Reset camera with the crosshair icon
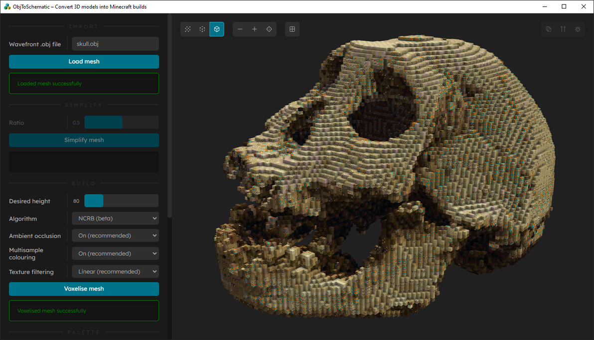Screen dimensions: 594x340 click(x=269, y=29)
